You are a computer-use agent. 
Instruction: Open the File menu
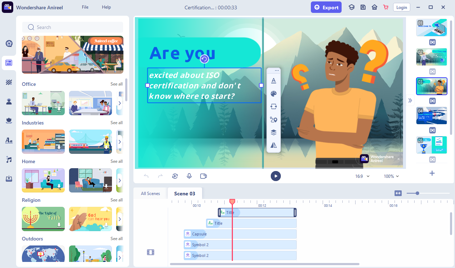(x=85, y=7)
